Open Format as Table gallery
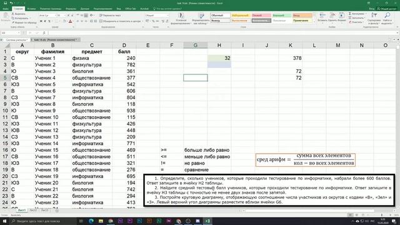 click(201, 19)
